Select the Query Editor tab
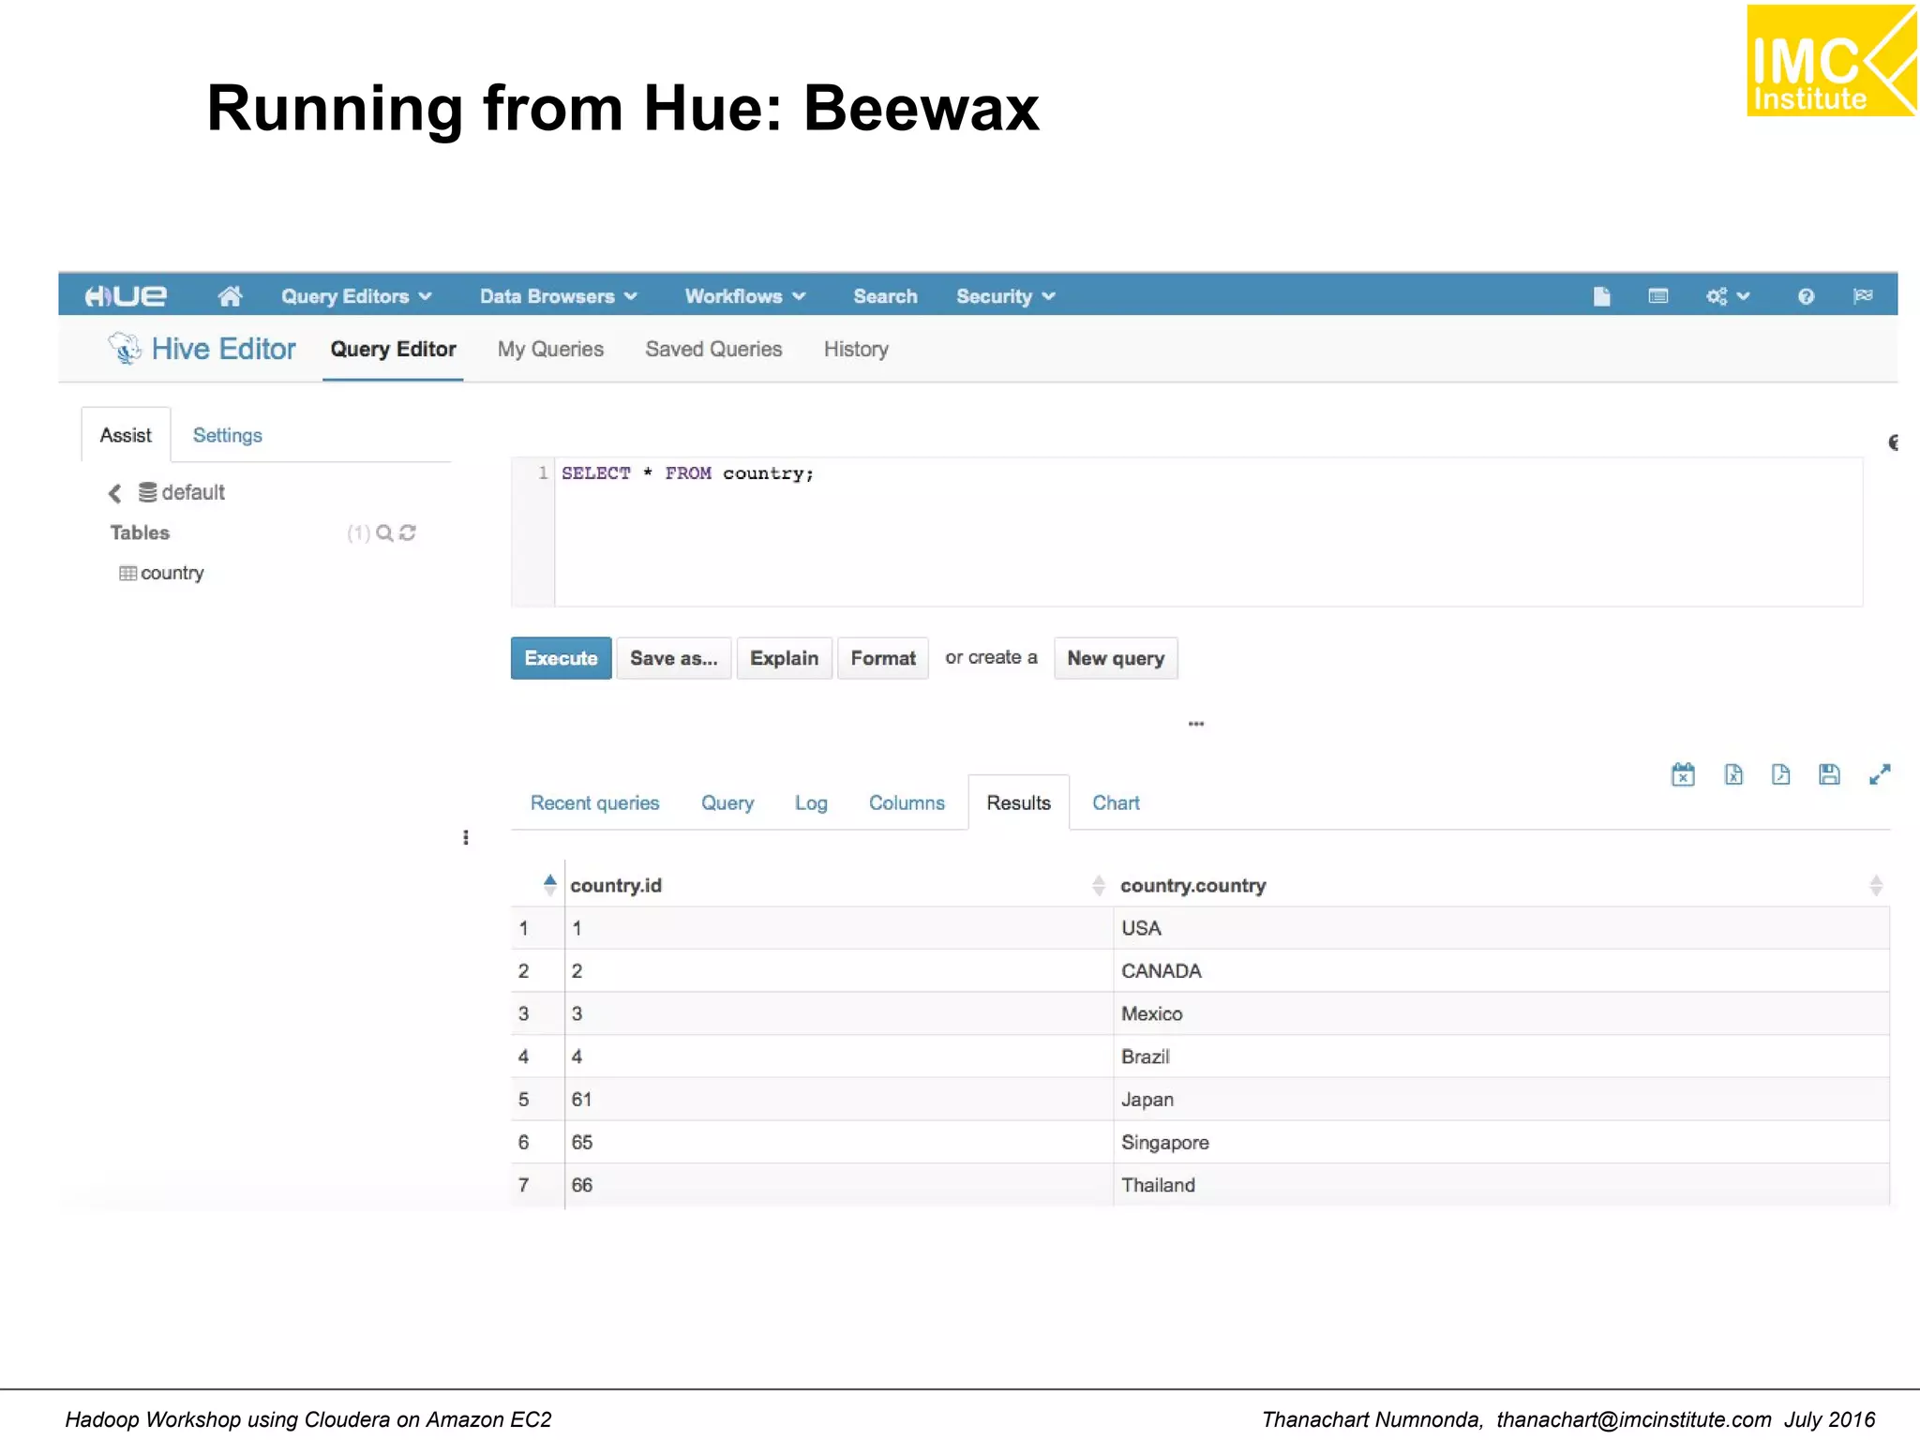The width and height of the screenshot is (1920, 1440). coord(393,349)
